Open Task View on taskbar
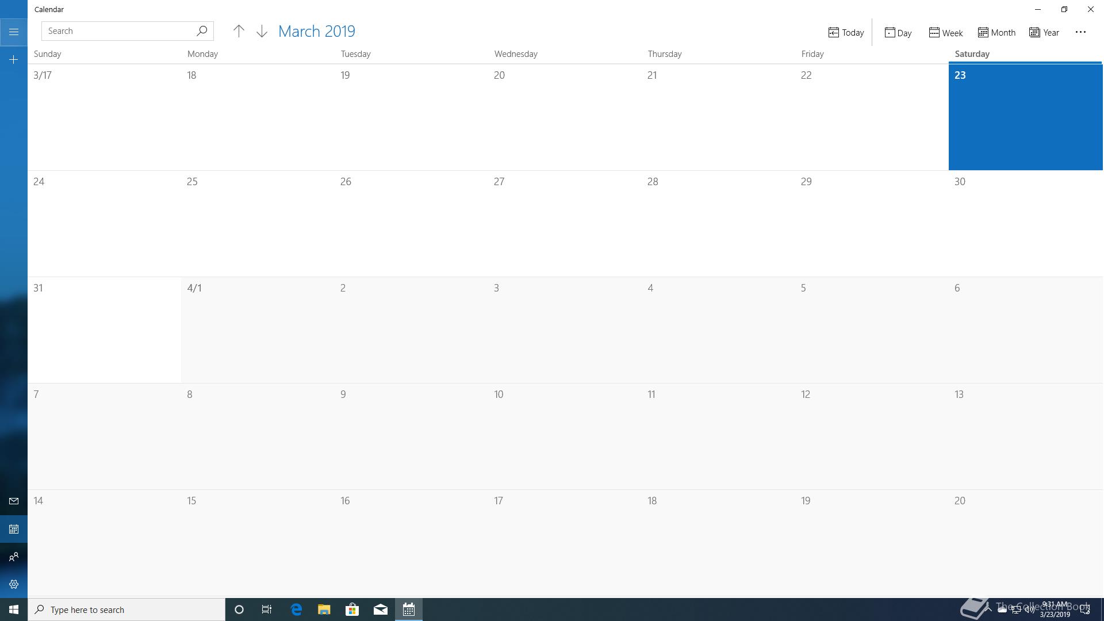Screen dimensions: 1104x621 click(267, 609)
